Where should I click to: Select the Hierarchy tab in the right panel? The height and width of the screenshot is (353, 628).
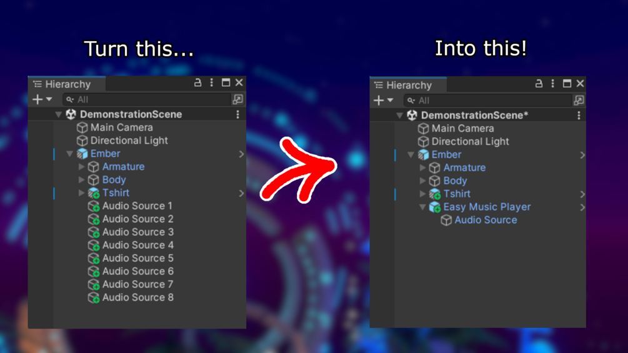[x=408, y=85]
